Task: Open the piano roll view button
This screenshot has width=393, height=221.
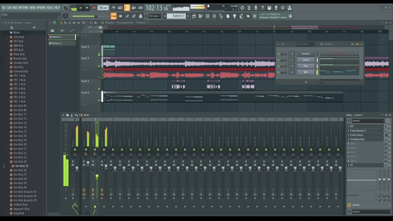Action: tap(201, 16)
